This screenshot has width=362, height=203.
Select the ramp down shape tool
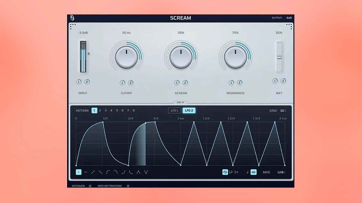pos(100,172)
